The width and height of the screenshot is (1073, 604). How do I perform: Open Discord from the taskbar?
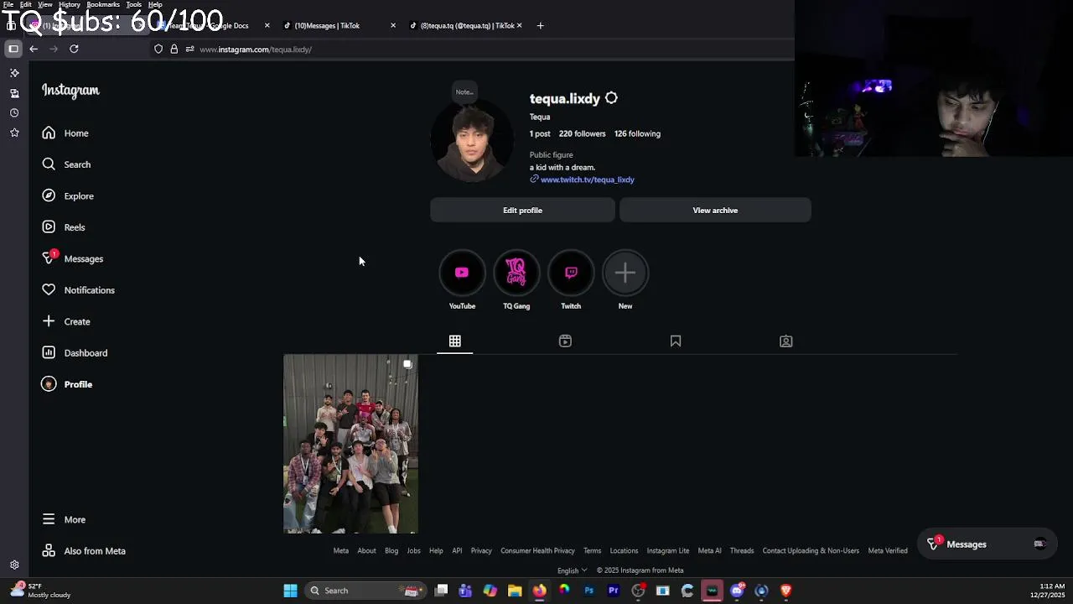[x=737, y=591]
